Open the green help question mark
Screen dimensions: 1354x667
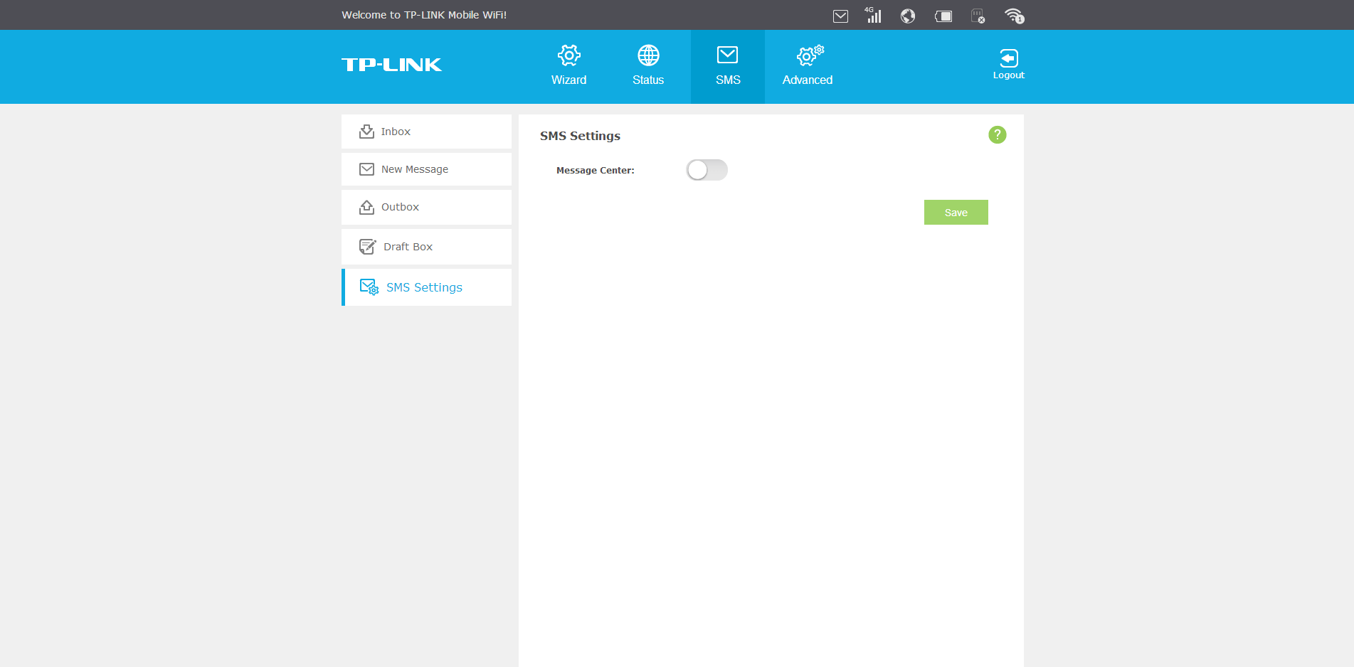997,134
